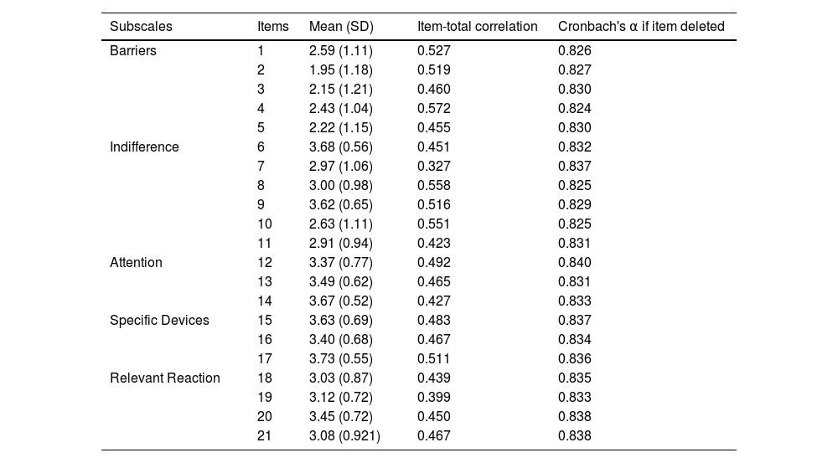
Task: Click the Subscales column header
Action: point(141,27)
